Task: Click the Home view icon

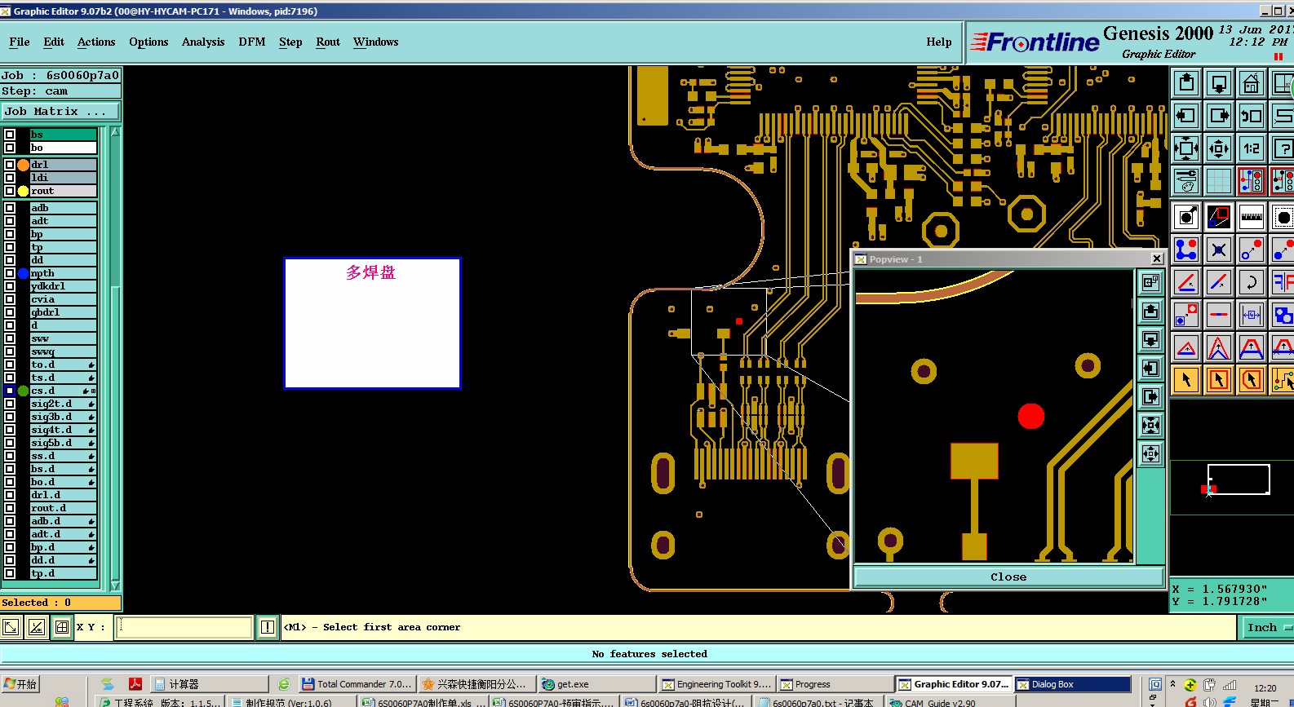Action: [x=1252, y=83]
